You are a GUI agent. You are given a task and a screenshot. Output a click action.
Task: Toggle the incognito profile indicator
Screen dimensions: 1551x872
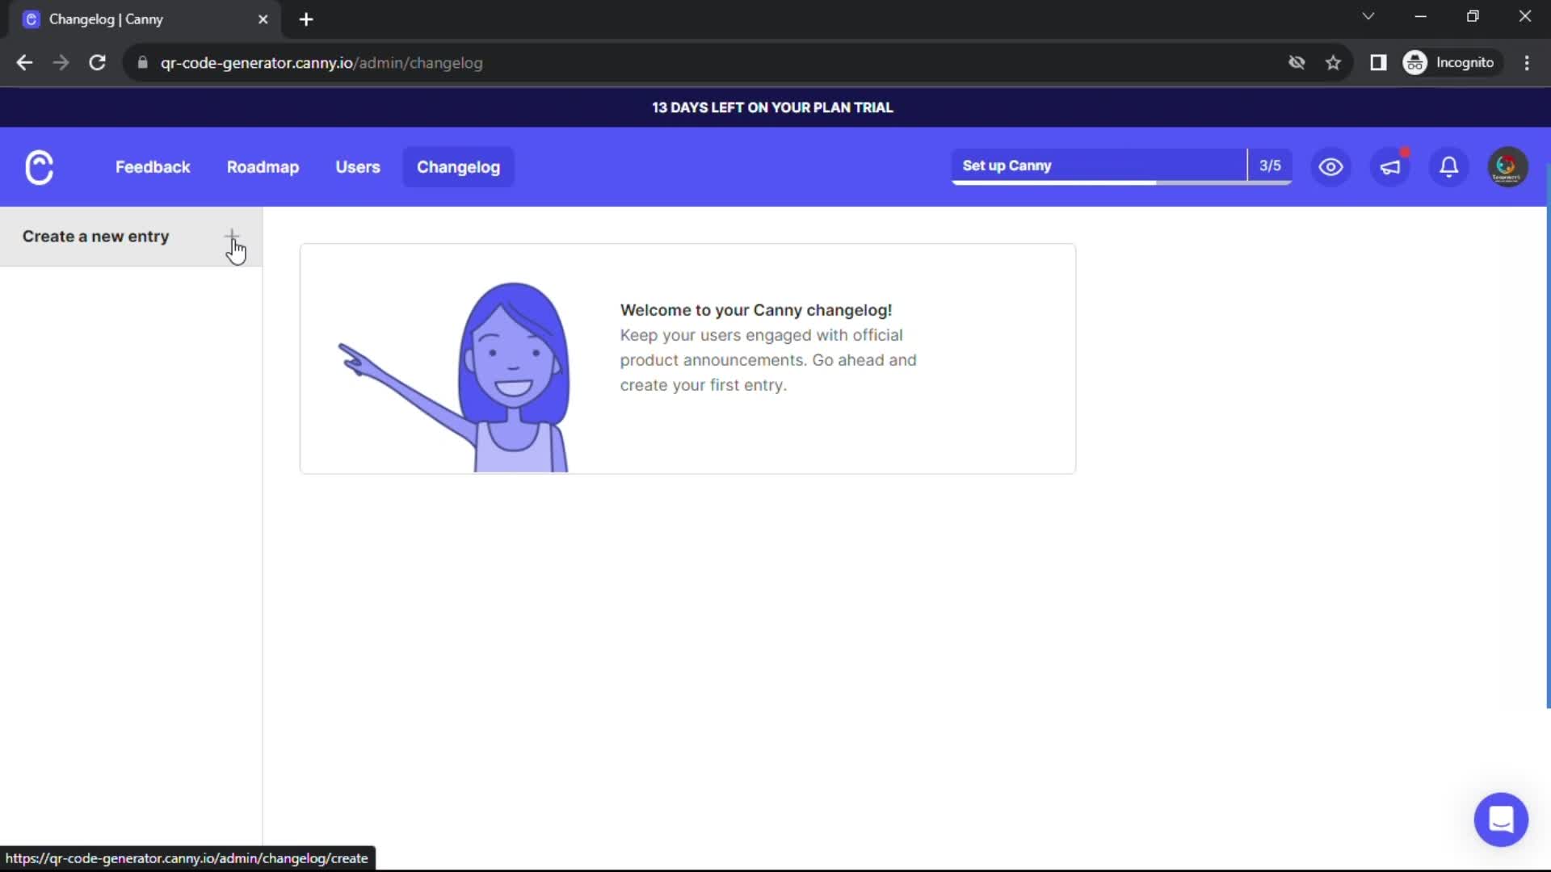pyautogui.click(x=1452, y=63)
